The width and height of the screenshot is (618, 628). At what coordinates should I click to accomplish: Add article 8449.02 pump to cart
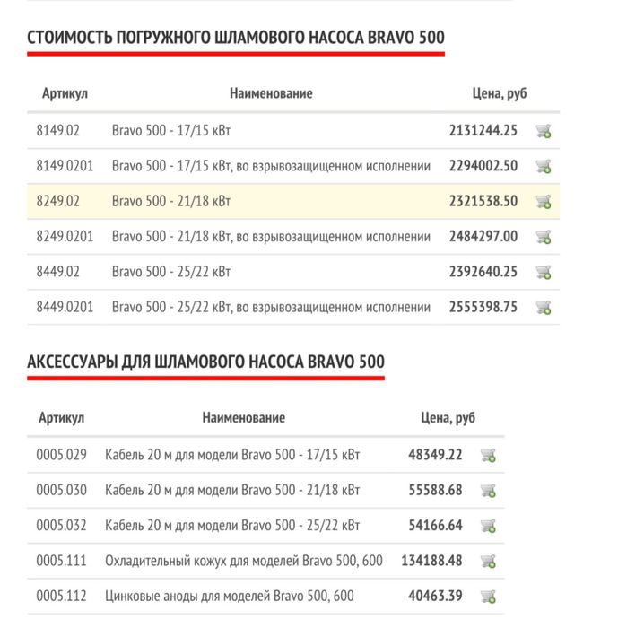(x=544, y=272)
